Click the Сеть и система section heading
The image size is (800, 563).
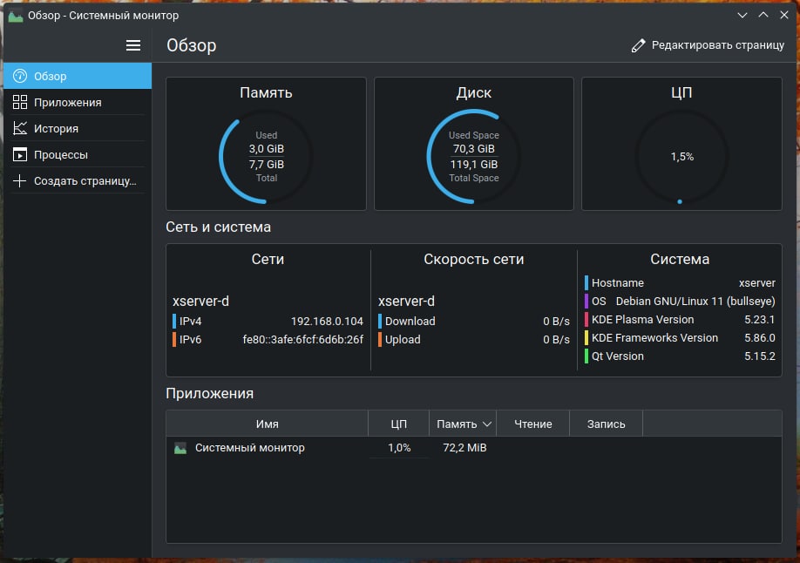(x=218, y=227)
